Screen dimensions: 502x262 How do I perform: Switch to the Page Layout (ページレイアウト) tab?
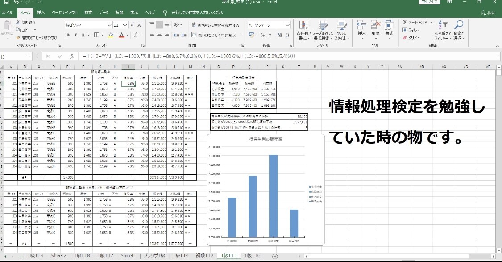click(x=64, y=12)
